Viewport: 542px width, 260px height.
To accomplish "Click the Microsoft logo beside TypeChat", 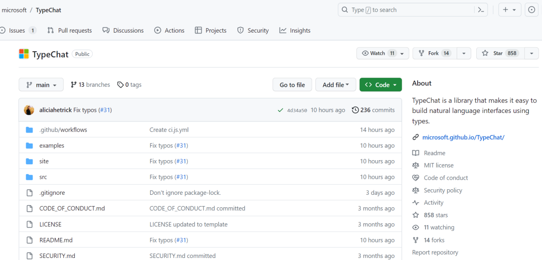I will (x=24, y=54).
